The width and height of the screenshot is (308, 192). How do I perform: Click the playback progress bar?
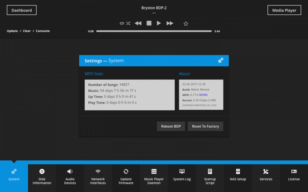[x=154, y=31]
